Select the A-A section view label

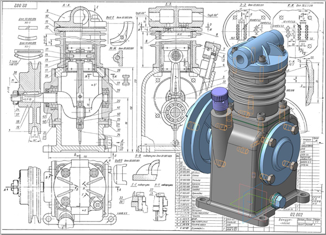coord(66,5)
